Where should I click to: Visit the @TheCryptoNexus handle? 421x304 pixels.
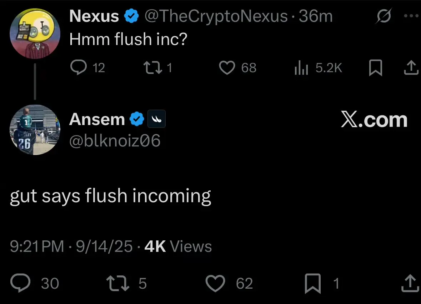pyautogui.click(x=216, y=16)
